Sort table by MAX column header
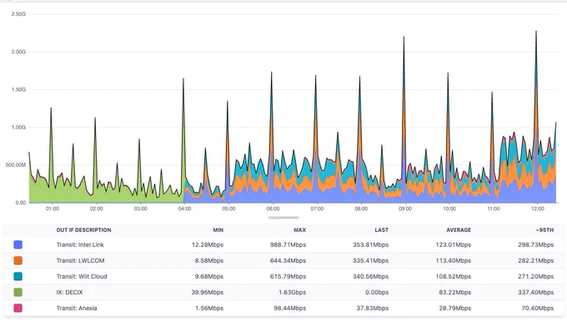This screenshot has height=327, width=567. click(300, 230)
